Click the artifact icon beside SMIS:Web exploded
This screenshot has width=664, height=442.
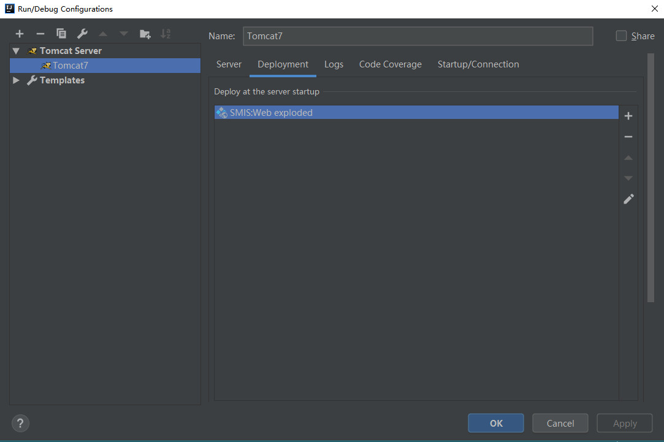tap(222, 113)
